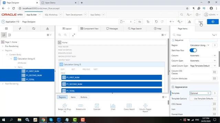Click the Go page button
220x123 pixels.
click(x=140, y=22)
